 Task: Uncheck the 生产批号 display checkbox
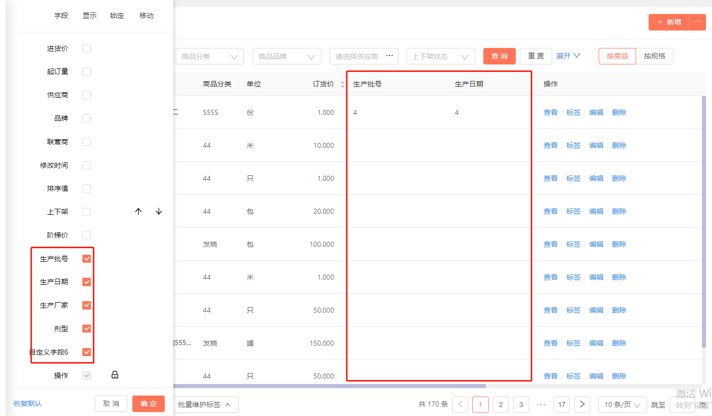tap(86, 259)
